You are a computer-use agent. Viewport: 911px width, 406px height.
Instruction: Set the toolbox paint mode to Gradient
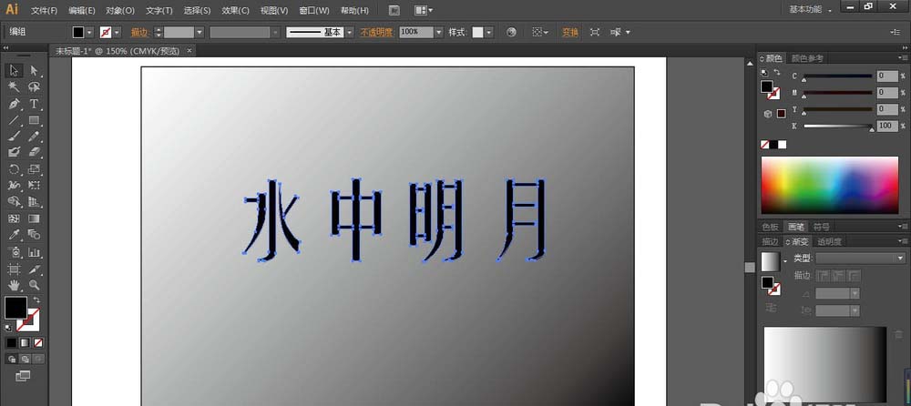[24, 343]
